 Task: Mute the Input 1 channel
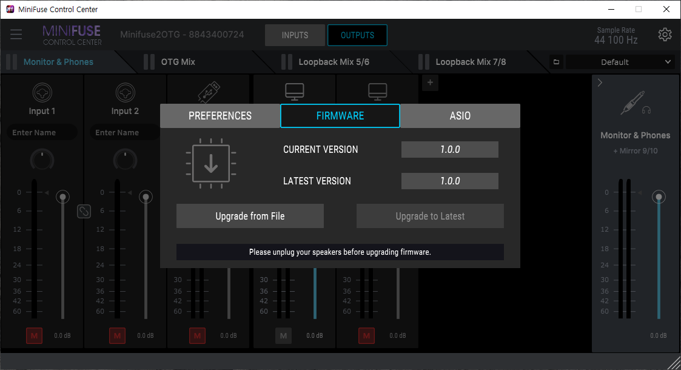(x=35, y=335)
